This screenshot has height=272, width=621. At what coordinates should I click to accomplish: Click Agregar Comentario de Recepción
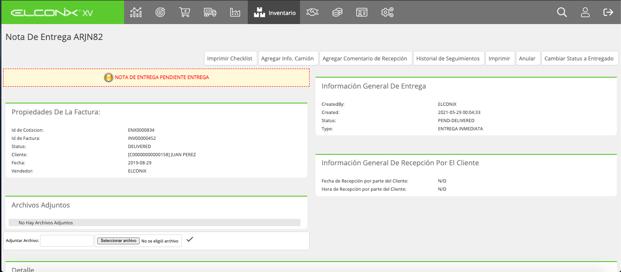click(366, 59)
